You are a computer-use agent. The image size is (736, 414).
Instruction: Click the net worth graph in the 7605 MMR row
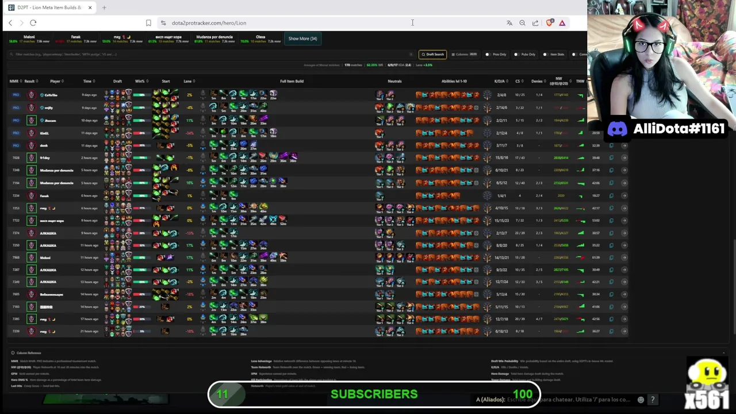point(581,294)
